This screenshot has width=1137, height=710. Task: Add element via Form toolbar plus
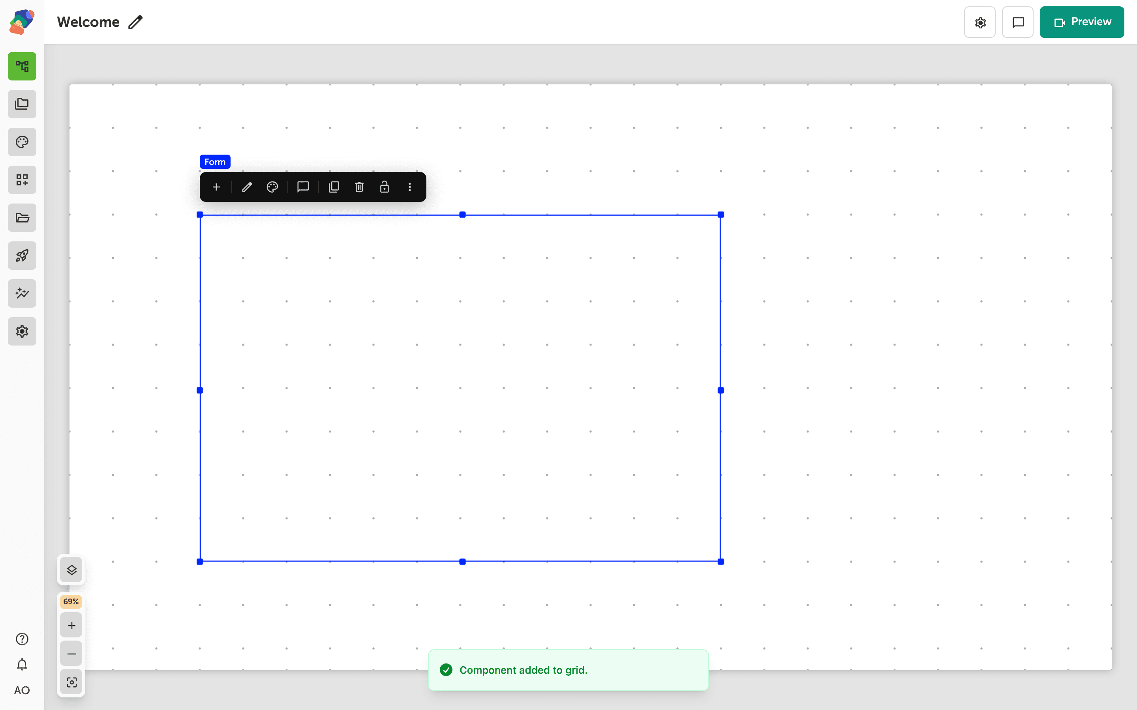(216, 187)
